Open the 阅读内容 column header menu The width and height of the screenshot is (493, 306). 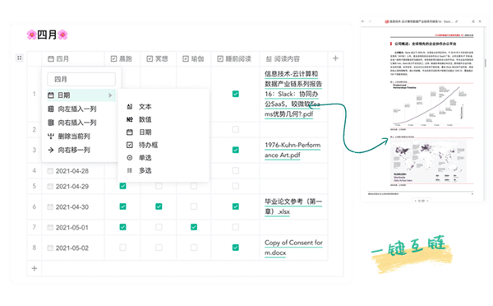point(293,58)
